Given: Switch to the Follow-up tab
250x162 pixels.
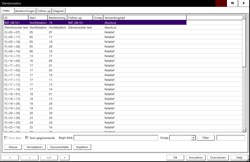Looking at the screenshot, I should (x=44, y=11).
